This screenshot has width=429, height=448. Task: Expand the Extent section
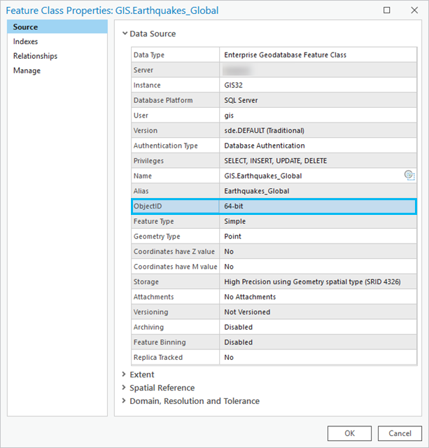pos(125,374)
